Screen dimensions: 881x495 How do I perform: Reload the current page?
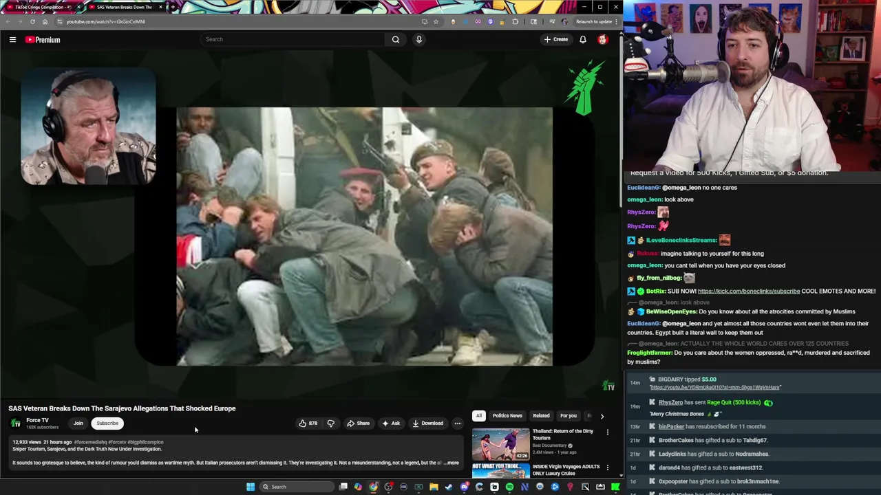coord(32,21)
